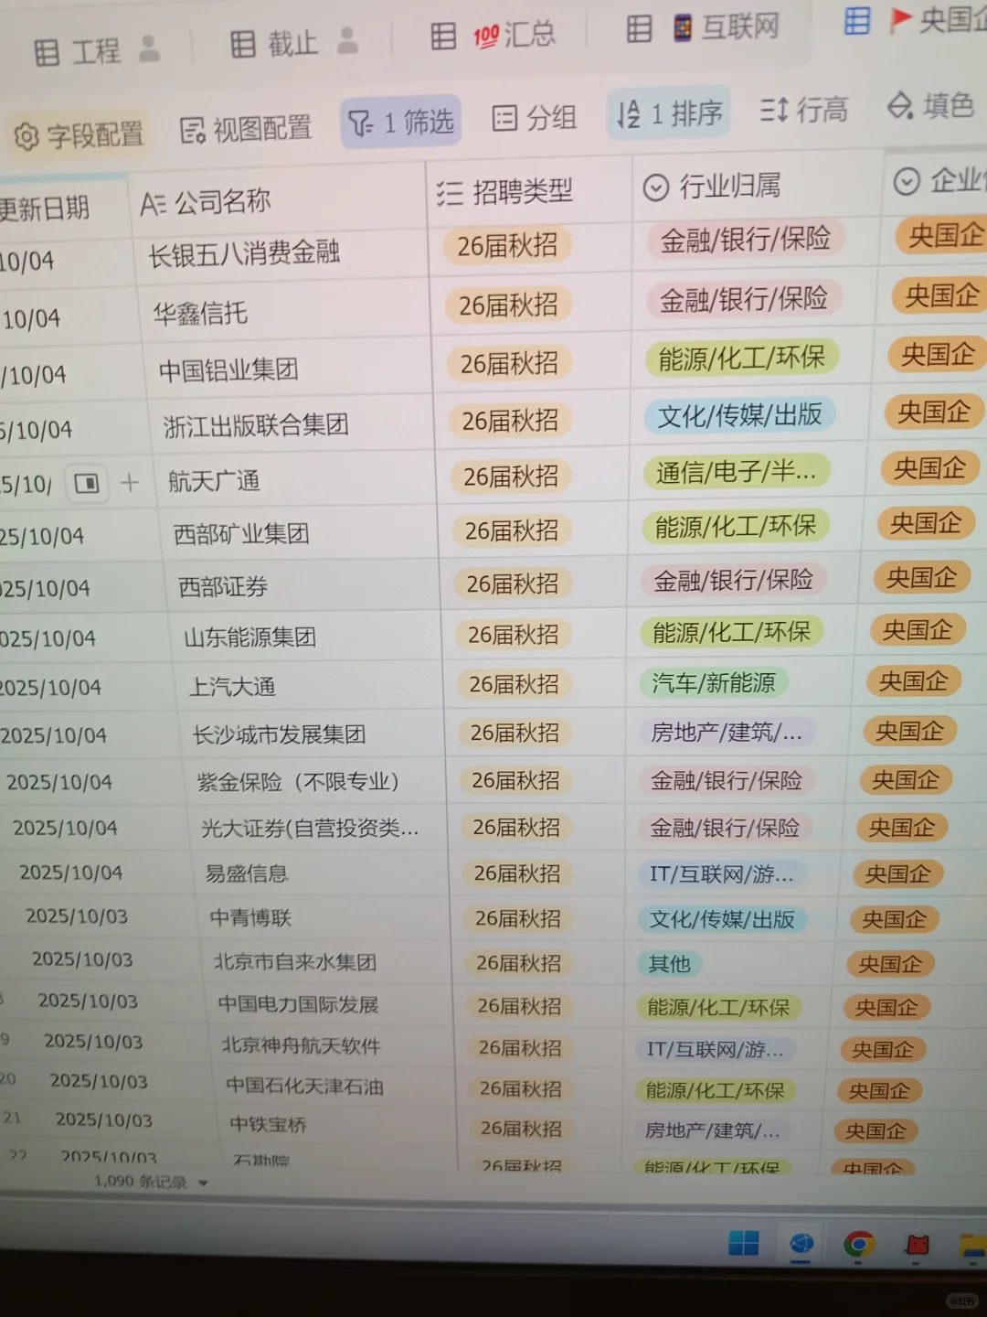Switch to the 汇总 view tab

pos(493,36)
